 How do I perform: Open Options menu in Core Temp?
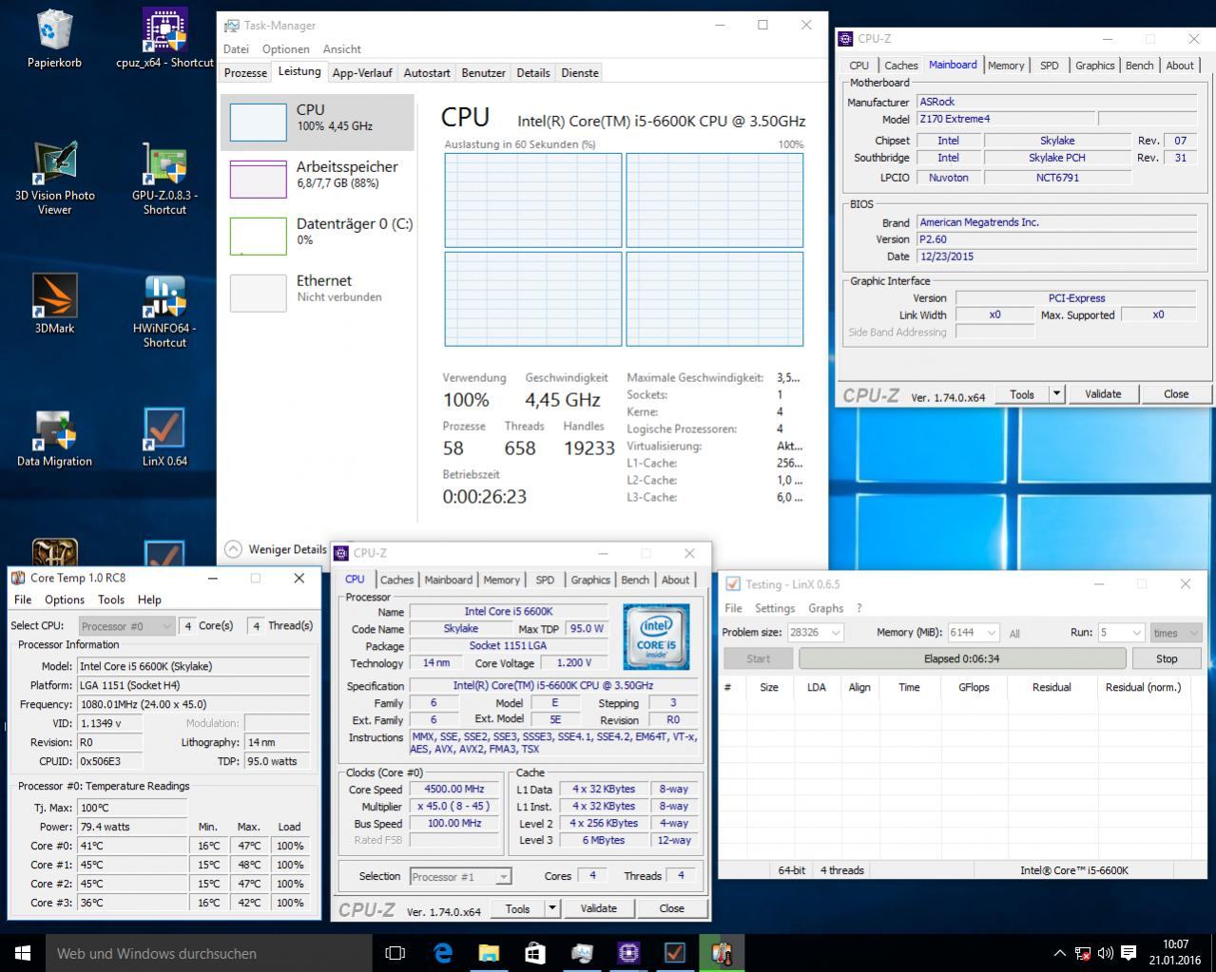[x=65, y=600]
